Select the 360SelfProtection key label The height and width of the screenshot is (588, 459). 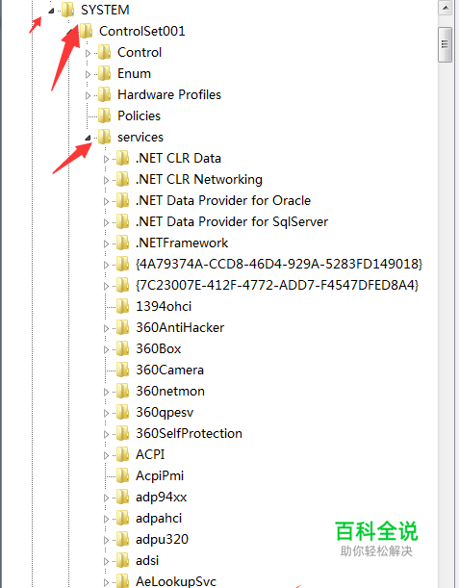[189, 433]
